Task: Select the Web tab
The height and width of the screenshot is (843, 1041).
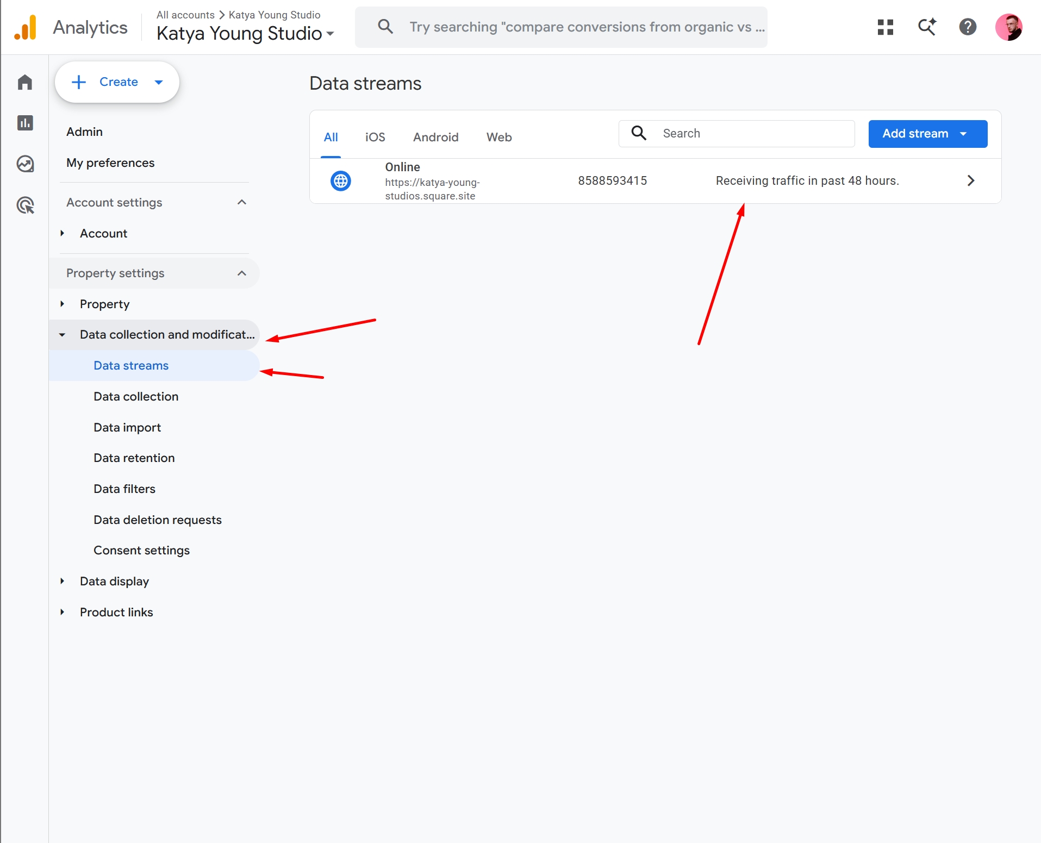Action: [499, 137]
